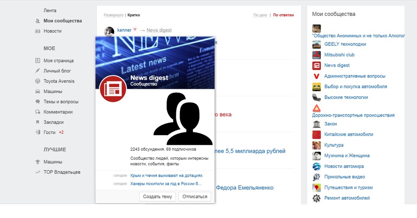
Task: Open Ремонт автомобилей community link
Action: 347,198
